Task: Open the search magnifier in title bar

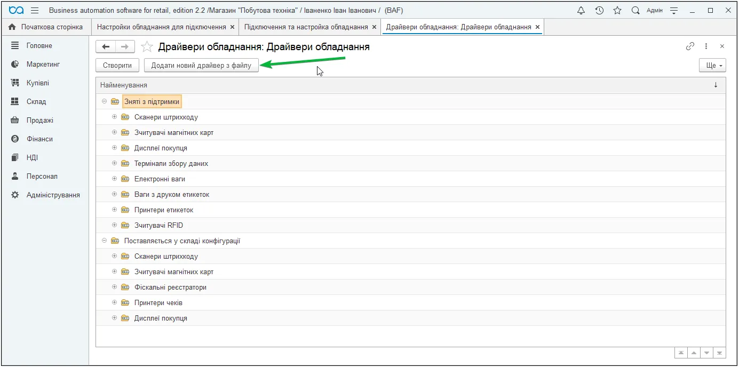Action: 635,10
